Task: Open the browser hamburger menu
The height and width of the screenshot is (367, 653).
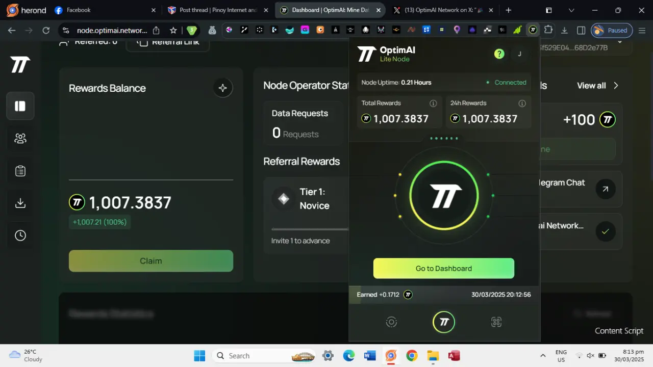Action: coord(641,30)
